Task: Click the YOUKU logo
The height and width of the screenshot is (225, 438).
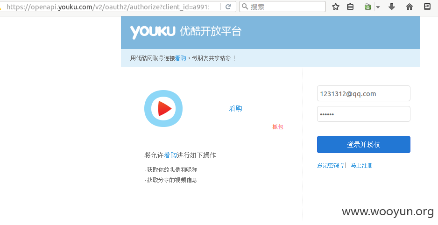Action: [x=153, y=32]
